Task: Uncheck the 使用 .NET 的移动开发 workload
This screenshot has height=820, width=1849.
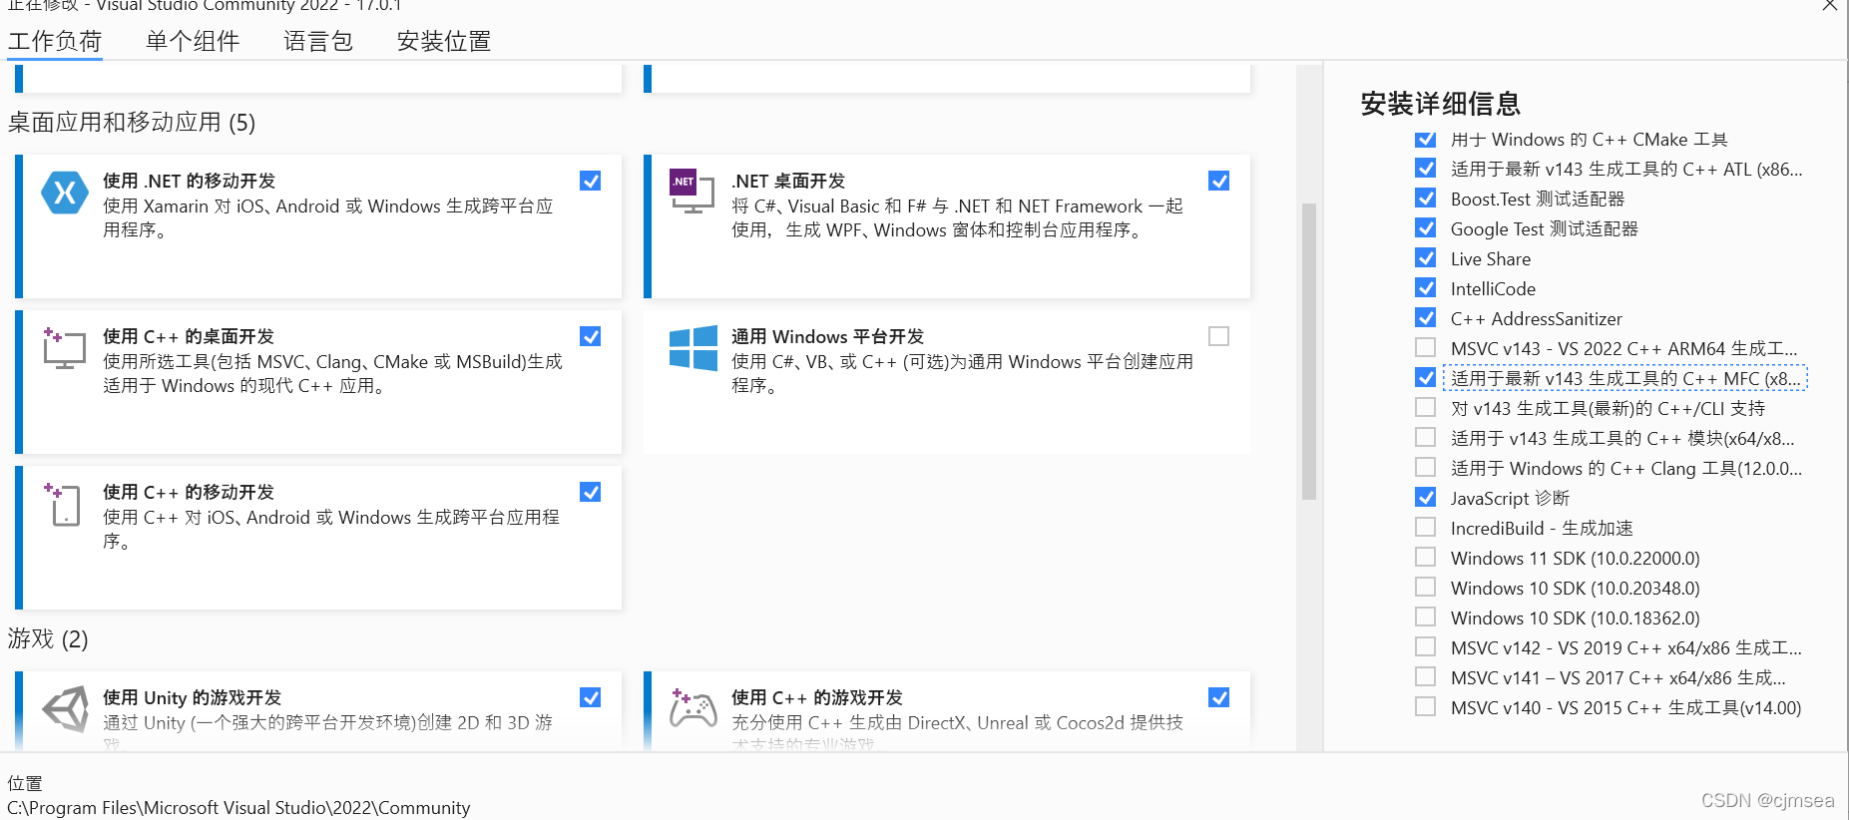Action: [591, 181]
